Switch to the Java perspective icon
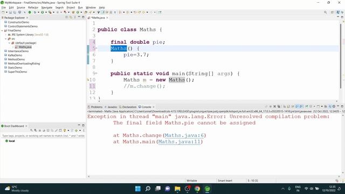Screen dimensions: 345x194 coord(338,12)
